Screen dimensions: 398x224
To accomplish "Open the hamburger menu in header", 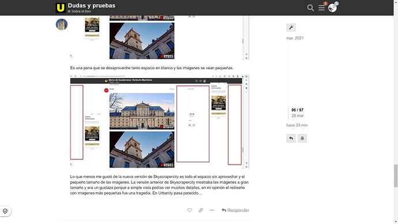I will [321, 8].
